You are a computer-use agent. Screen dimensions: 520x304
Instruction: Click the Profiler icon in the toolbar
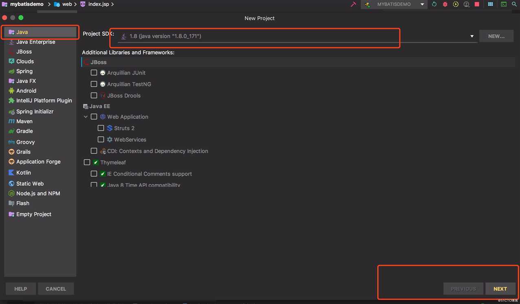tap(466, 4)
